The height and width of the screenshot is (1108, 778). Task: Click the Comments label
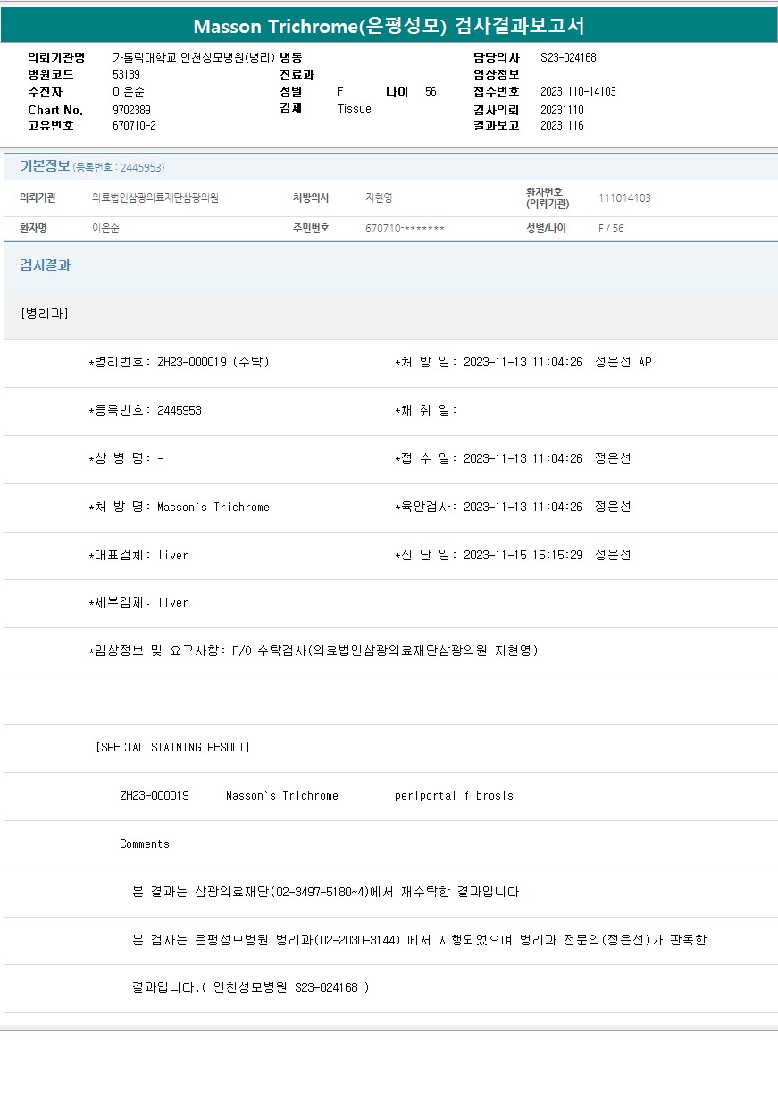point(145,844)
